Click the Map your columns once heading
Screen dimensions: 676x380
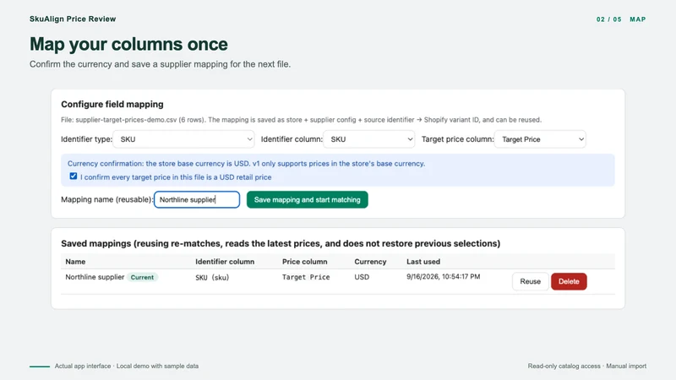pyautogui.click(x=128, y=44)
